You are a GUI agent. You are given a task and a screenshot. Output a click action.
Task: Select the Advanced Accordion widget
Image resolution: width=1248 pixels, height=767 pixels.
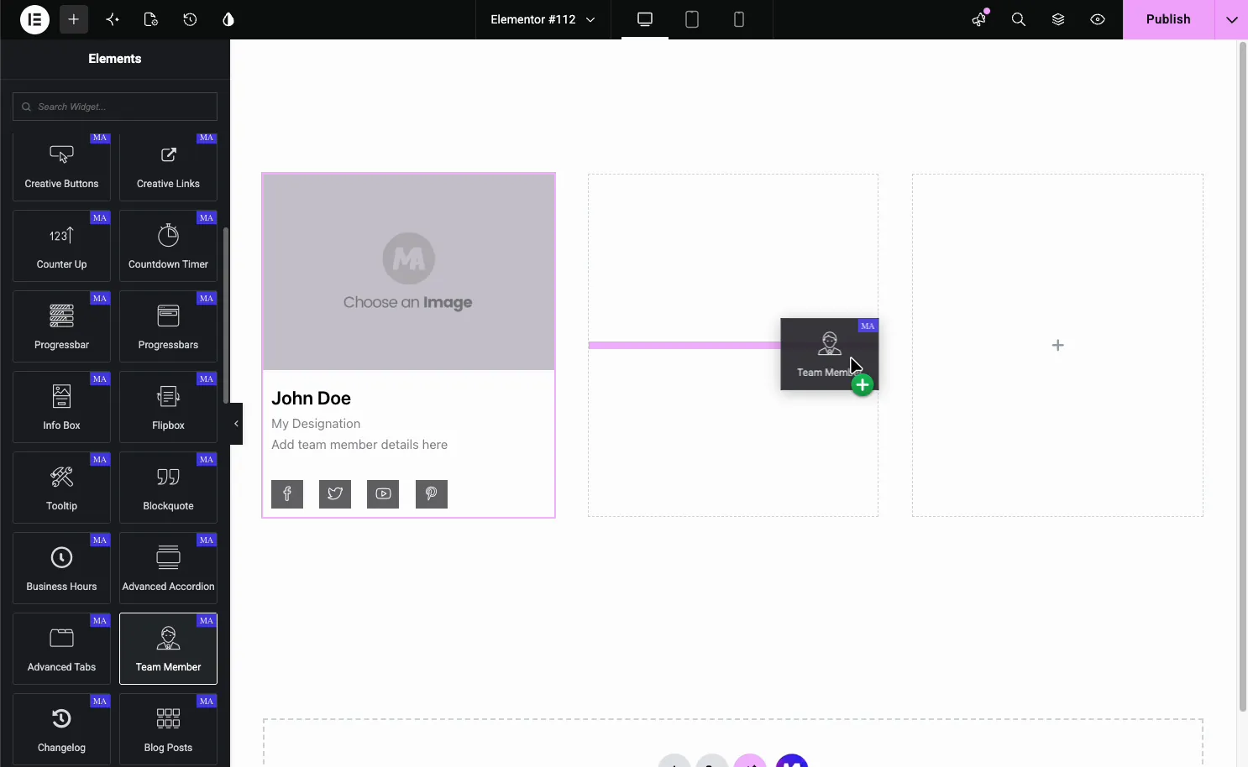168,568
